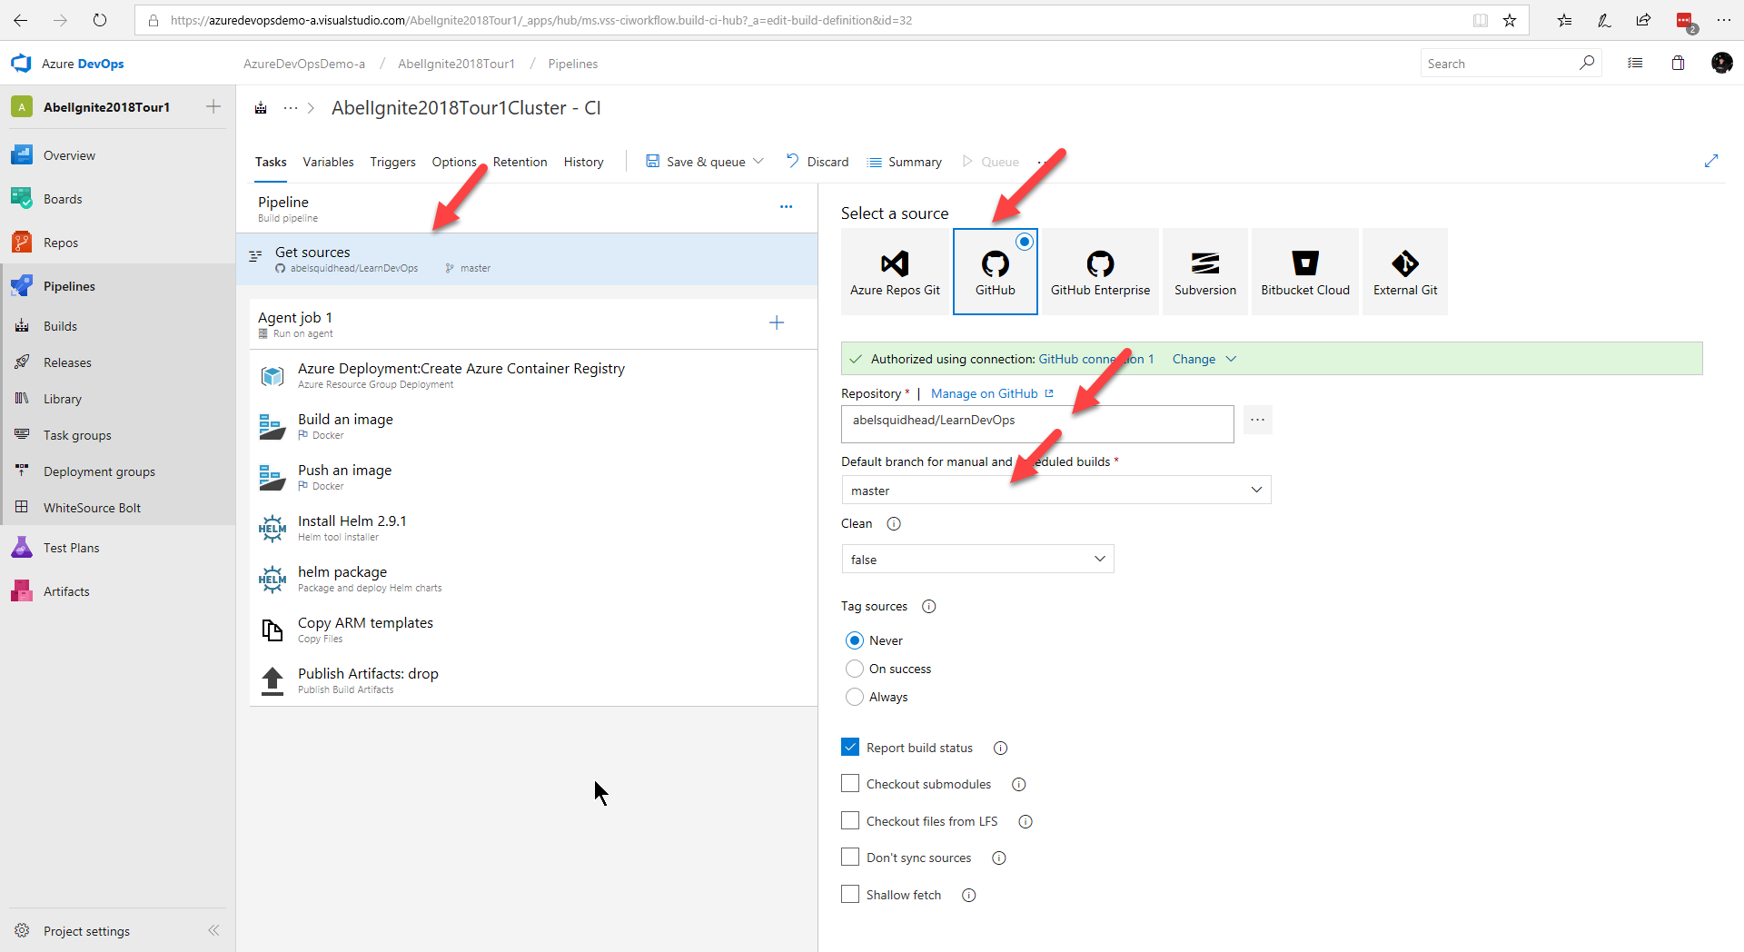Image resolution: width=1744 pixels, height=952 pixels.
Task: Open Releases under Pipelines
Action: point(67,362)
